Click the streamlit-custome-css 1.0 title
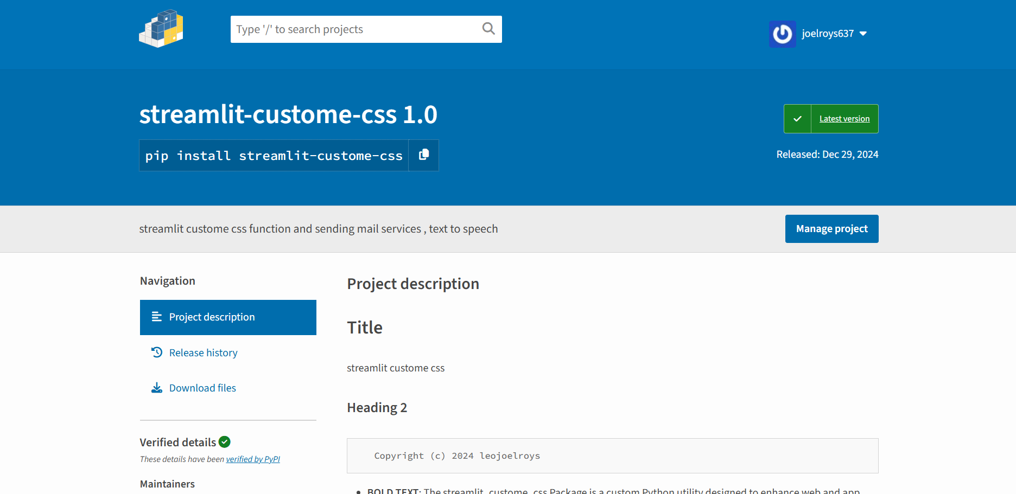 tap(288, 114)
